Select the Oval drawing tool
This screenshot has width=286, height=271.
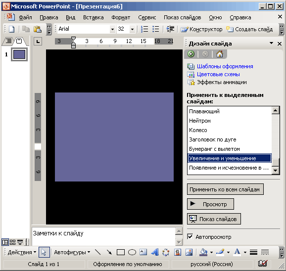click(x=132, y=252)
